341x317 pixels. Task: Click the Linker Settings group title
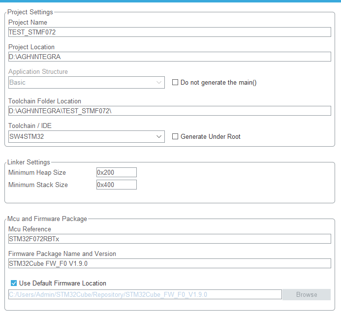[29, 162]
